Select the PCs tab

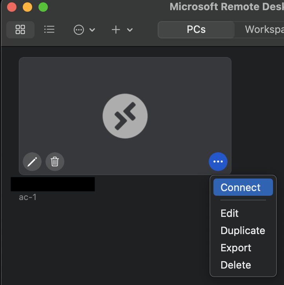(x=196, y=30)
